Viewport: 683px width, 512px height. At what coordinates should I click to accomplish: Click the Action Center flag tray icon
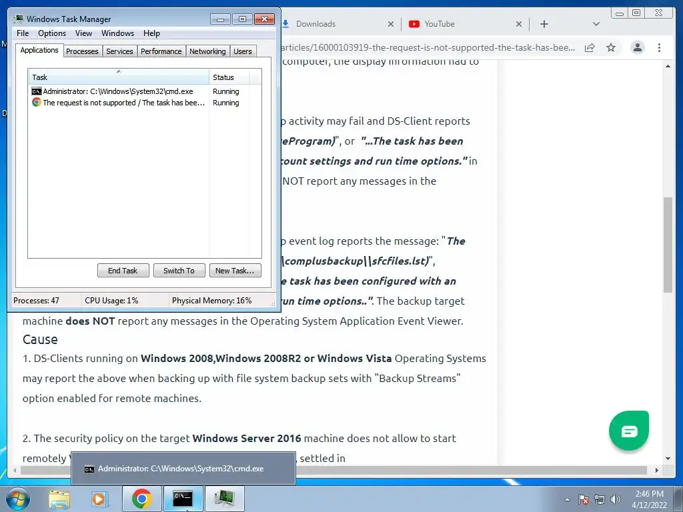(x=584, y=499)
